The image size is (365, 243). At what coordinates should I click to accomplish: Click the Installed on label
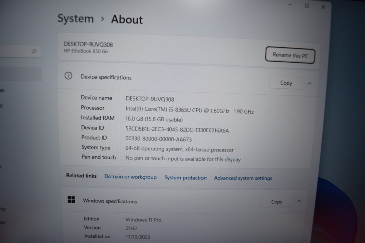point(97,236)
